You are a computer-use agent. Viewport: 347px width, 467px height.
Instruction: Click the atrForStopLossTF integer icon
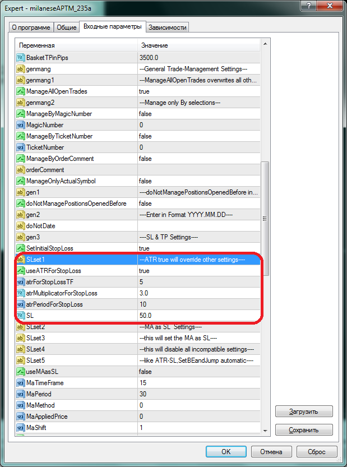(x=21, y=282)
